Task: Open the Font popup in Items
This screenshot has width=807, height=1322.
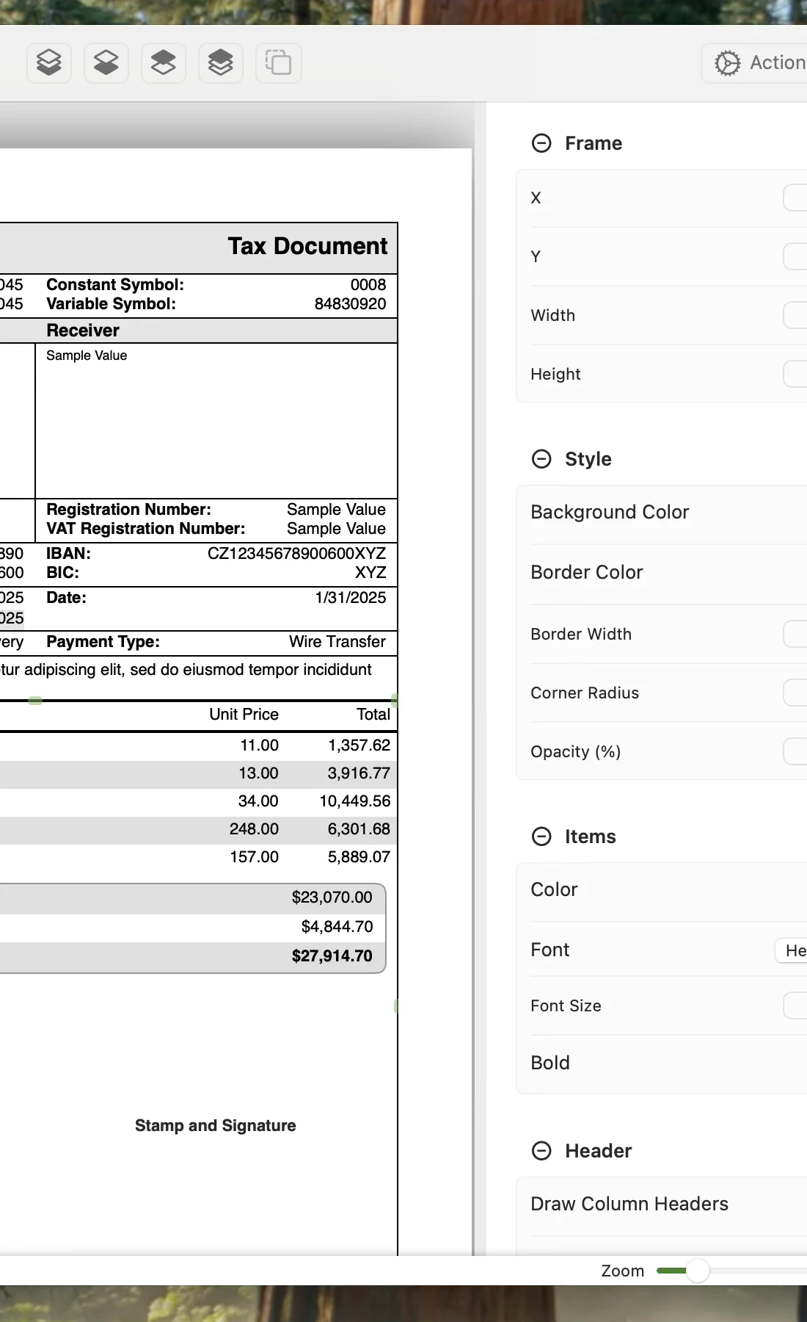Action: tap(792, 950)
